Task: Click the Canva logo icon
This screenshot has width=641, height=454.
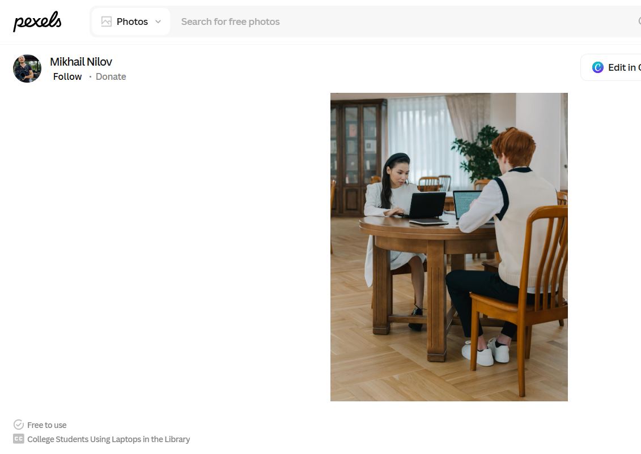Action: [x=598, y=67]
